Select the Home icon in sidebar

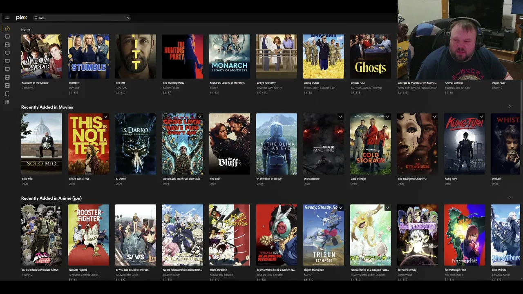tap(7, 28)
